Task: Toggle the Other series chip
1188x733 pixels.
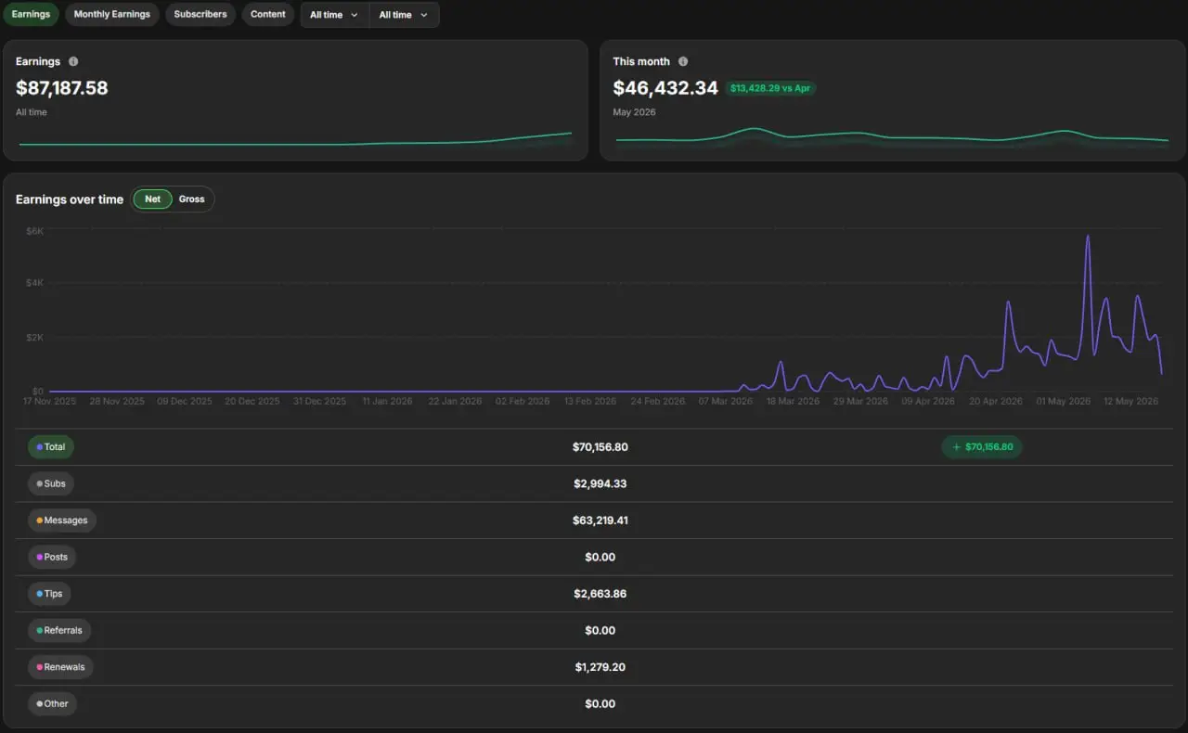Action: (x=52, y=703)
